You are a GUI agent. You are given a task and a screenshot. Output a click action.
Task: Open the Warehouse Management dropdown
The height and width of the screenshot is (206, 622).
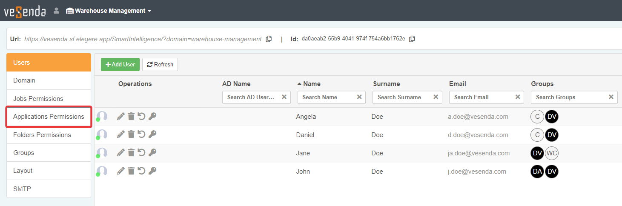click(109, 11)
